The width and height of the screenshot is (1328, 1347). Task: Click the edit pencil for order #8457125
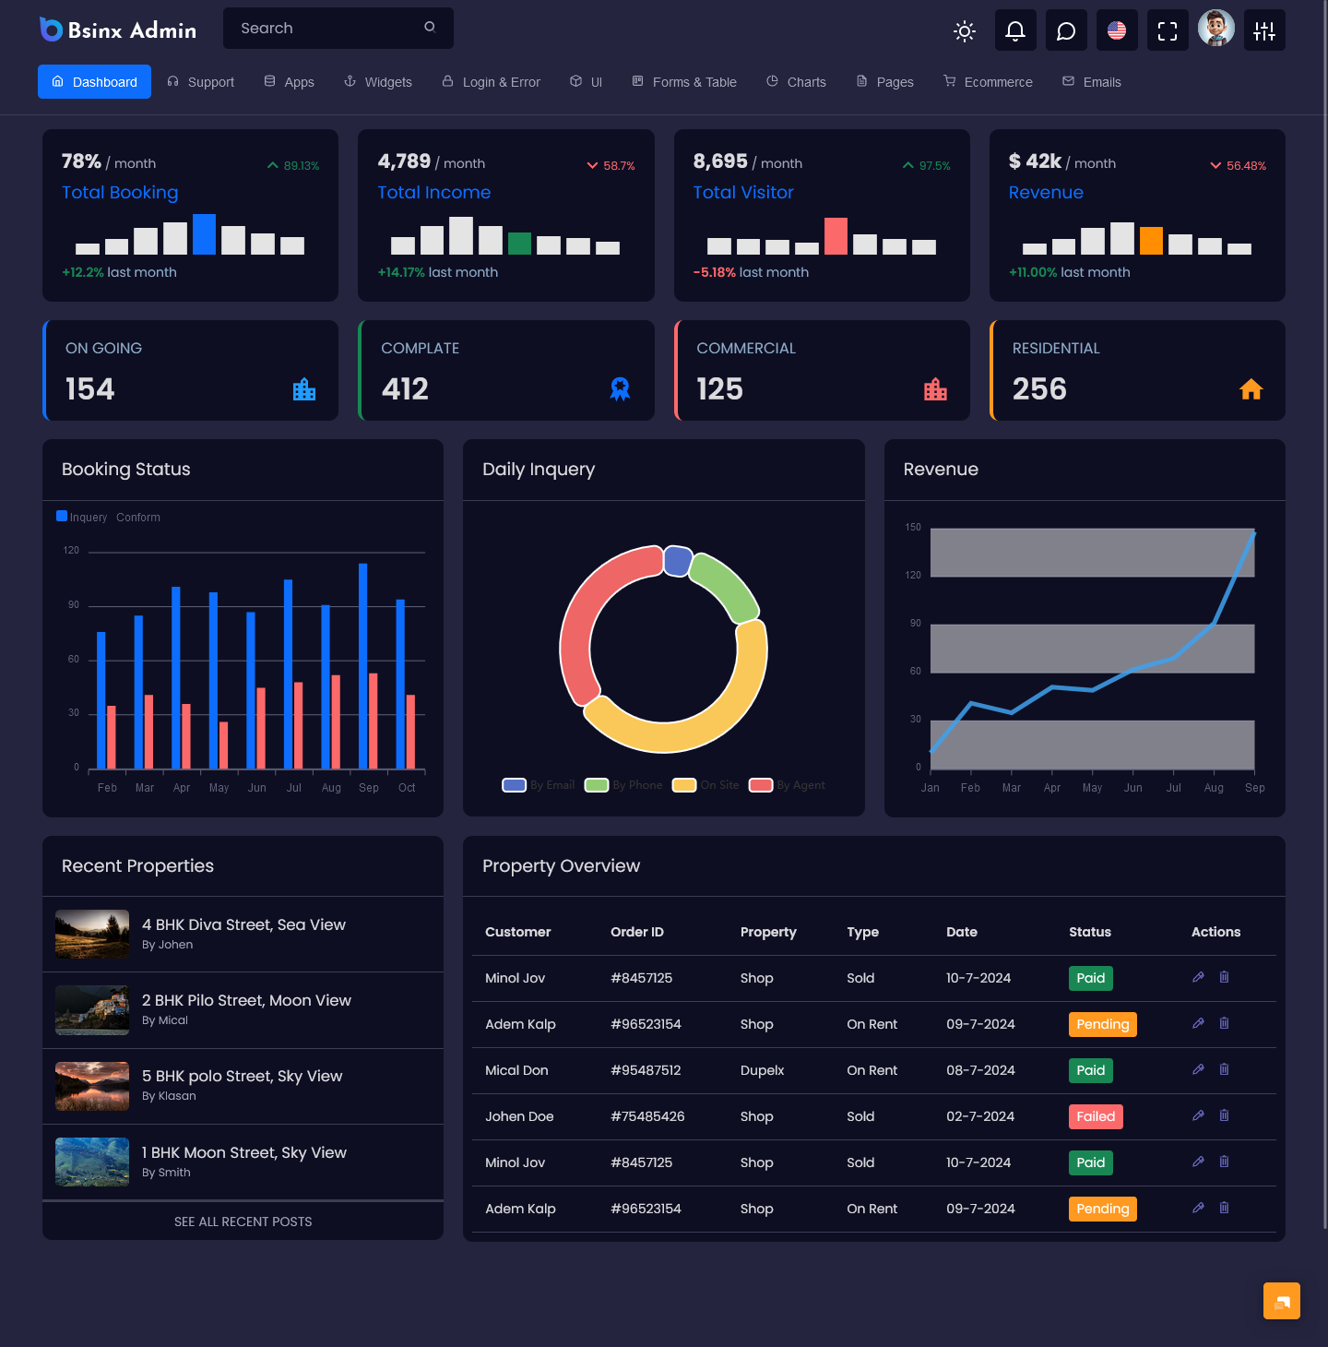coord(1198,977)
